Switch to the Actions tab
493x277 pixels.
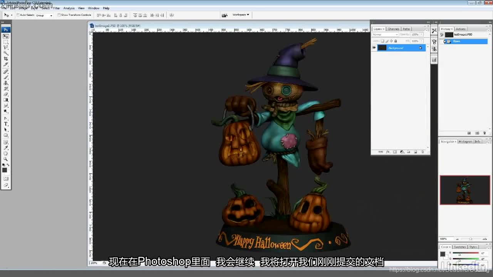461,29
